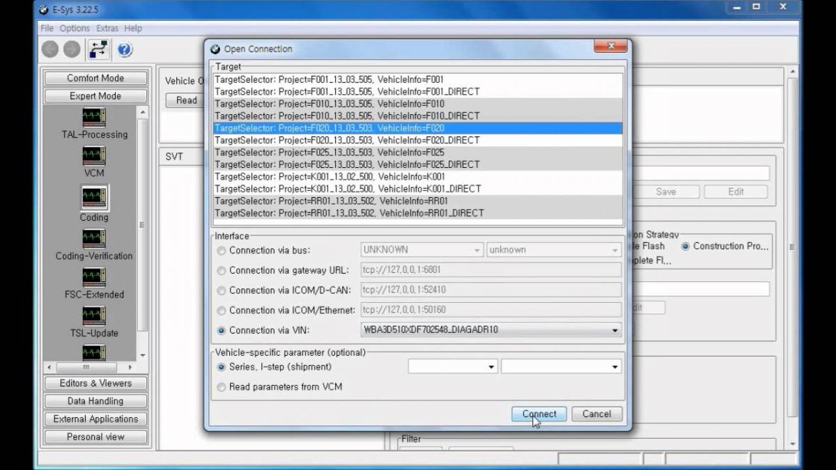Open the first Series I-step dropdown
Viewport: 836px width, 470px height.
[453, 366]
